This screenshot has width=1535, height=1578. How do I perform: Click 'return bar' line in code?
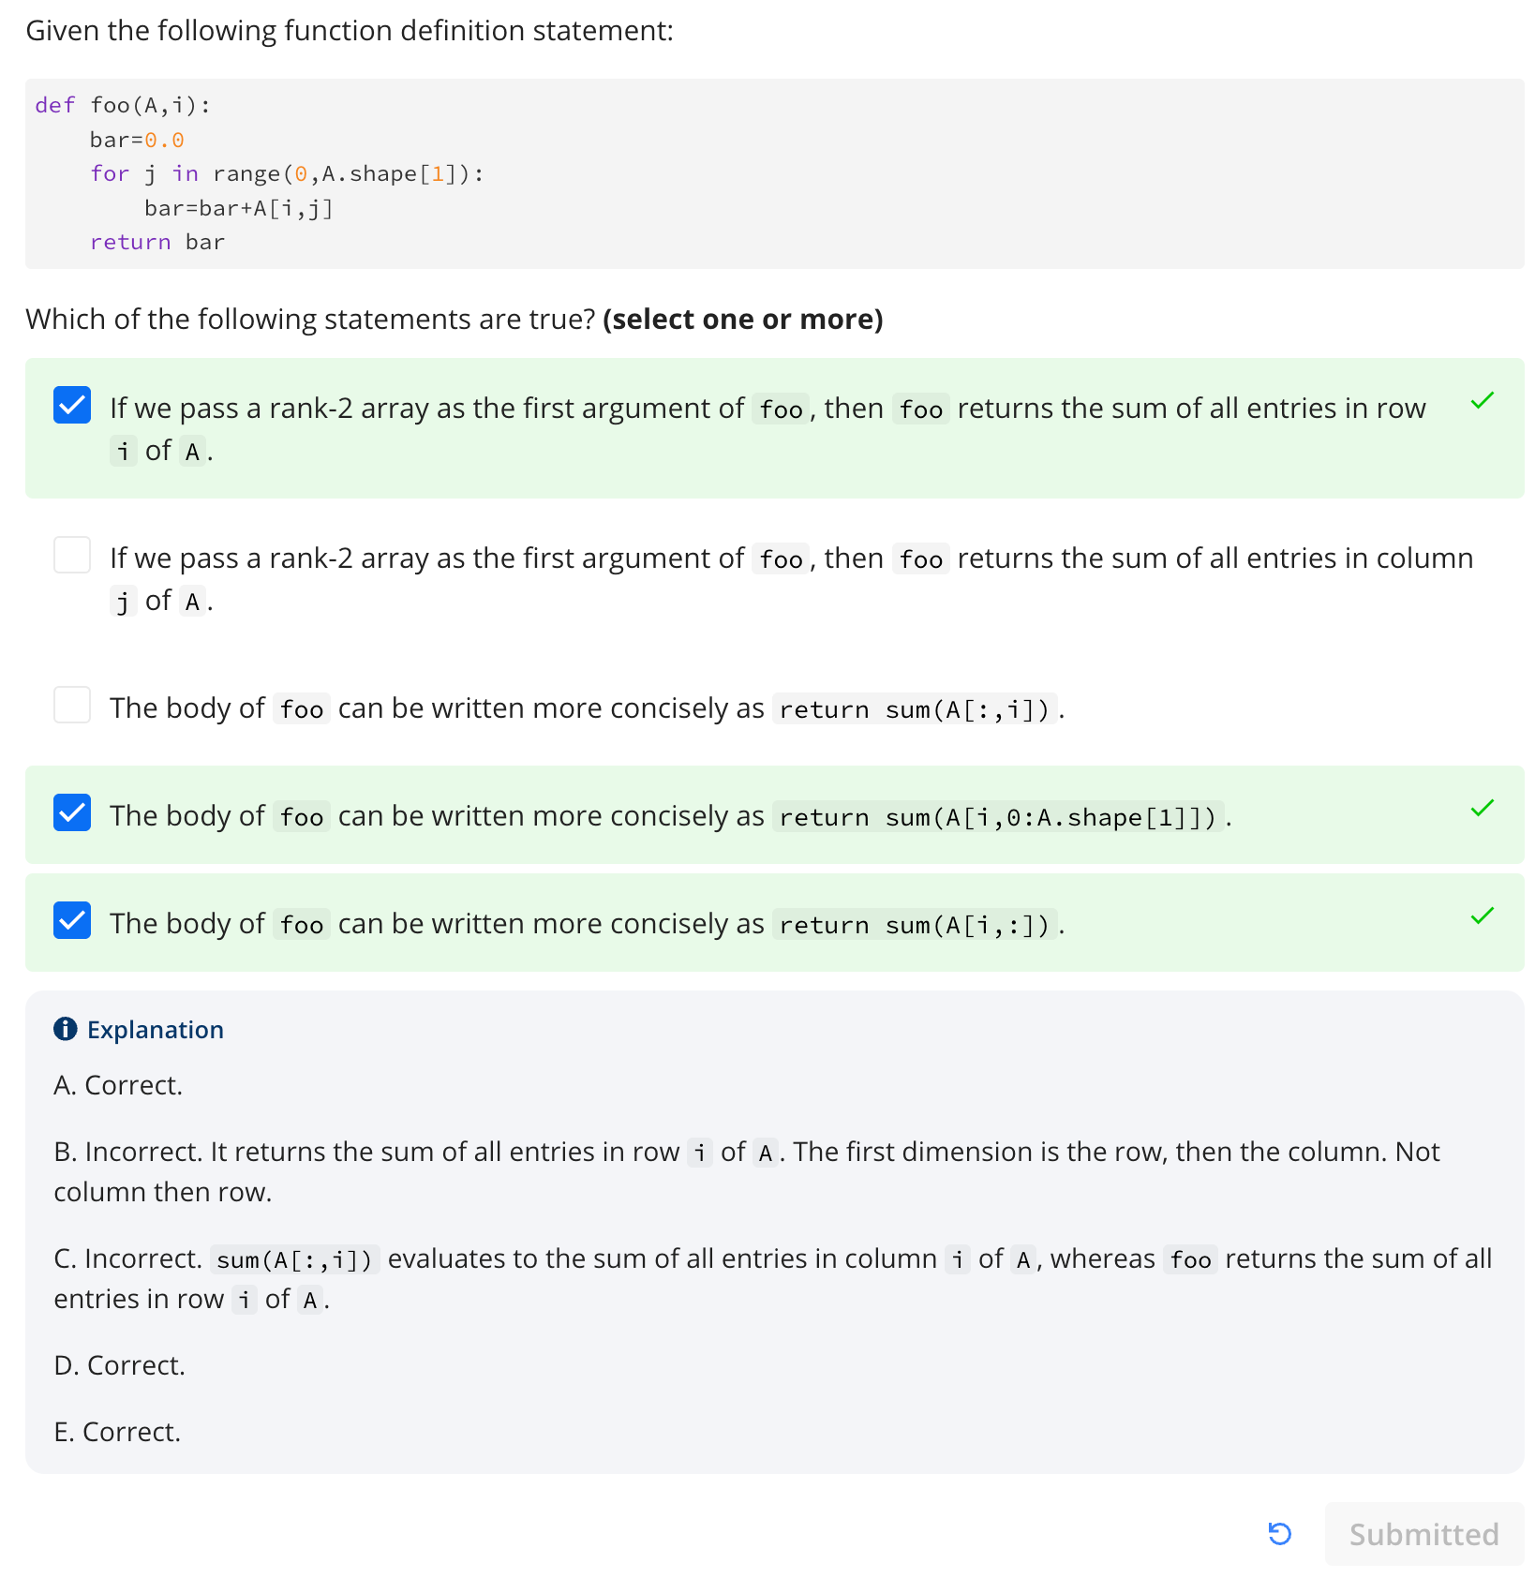pyautogui.click(x=157, y=243)
